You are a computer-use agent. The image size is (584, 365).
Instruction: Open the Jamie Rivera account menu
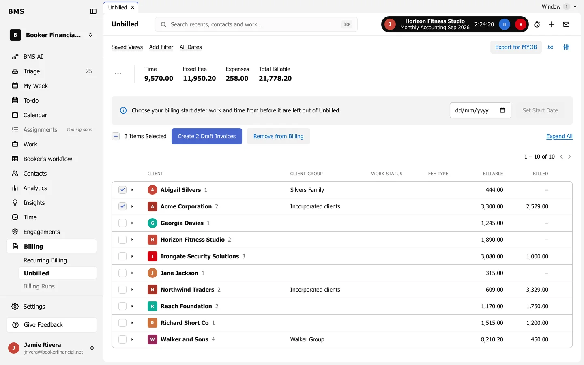[x=52, y=348]
